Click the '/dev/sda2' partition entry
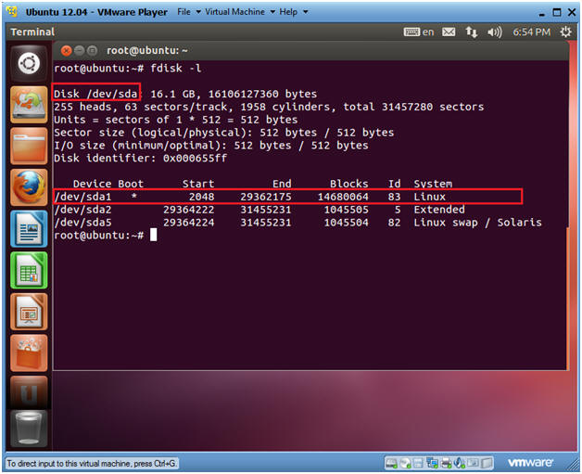Screen dimensions: 582x474 click(x=82, y=210)
